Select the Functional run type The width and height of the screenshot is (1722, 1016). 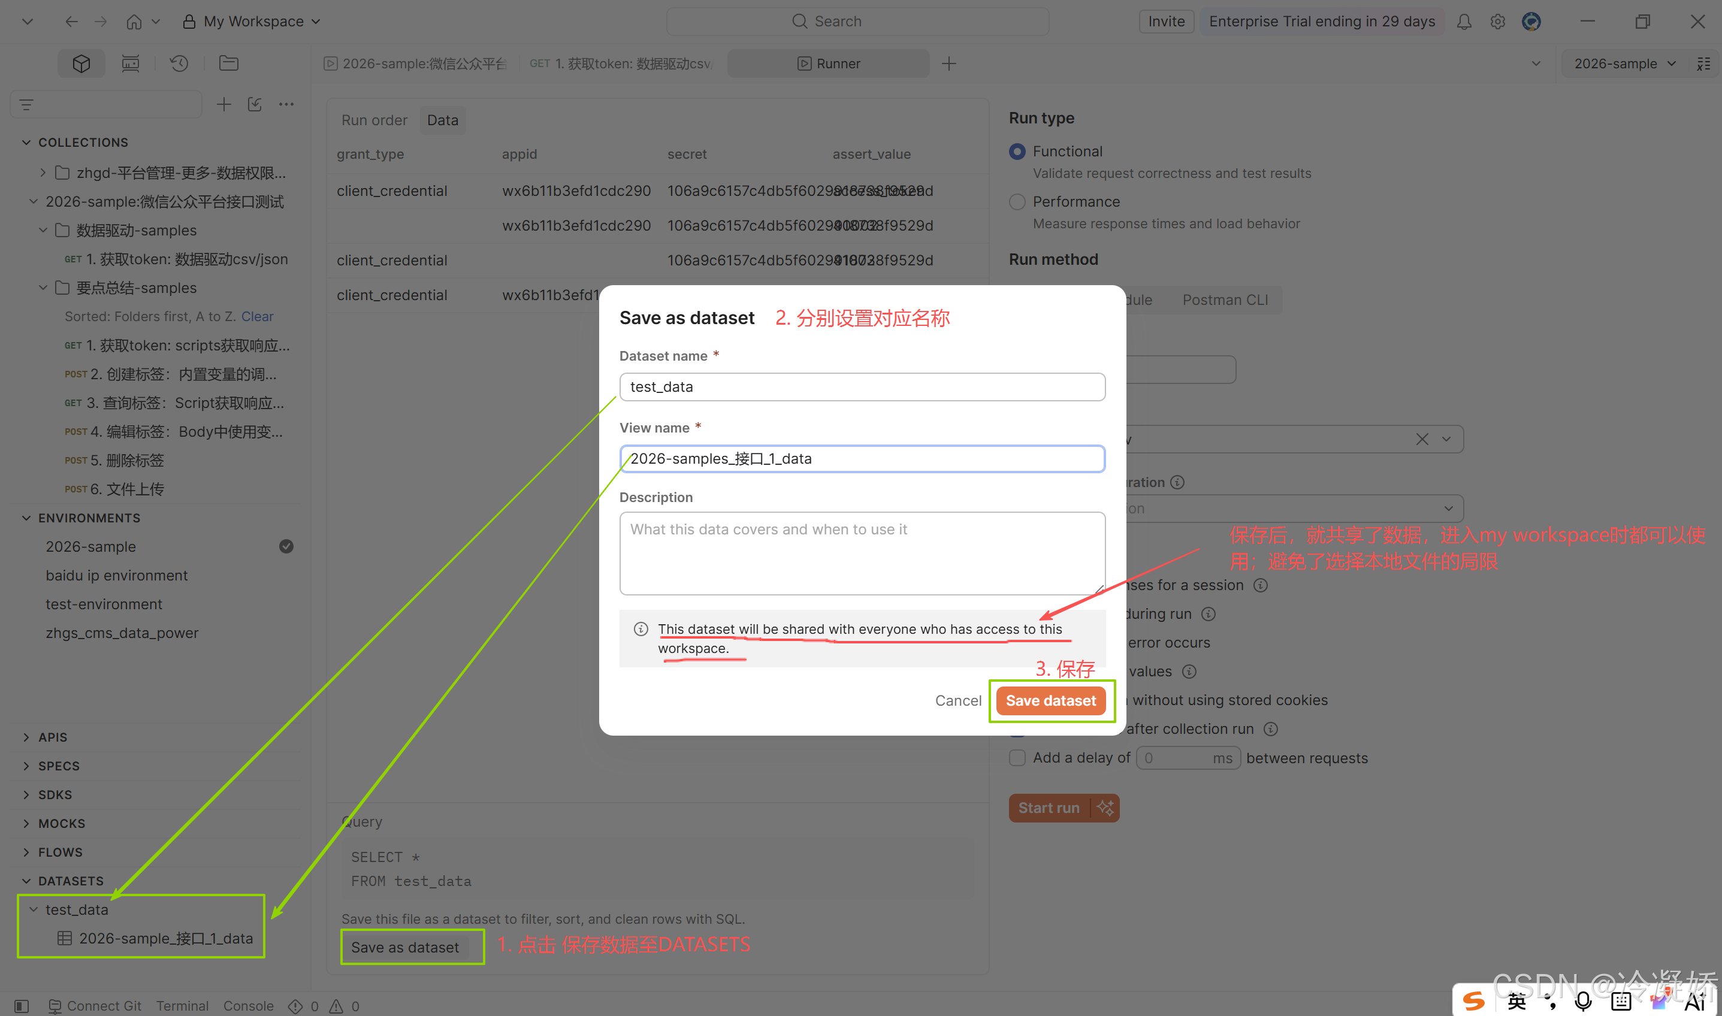[1017, 152]
